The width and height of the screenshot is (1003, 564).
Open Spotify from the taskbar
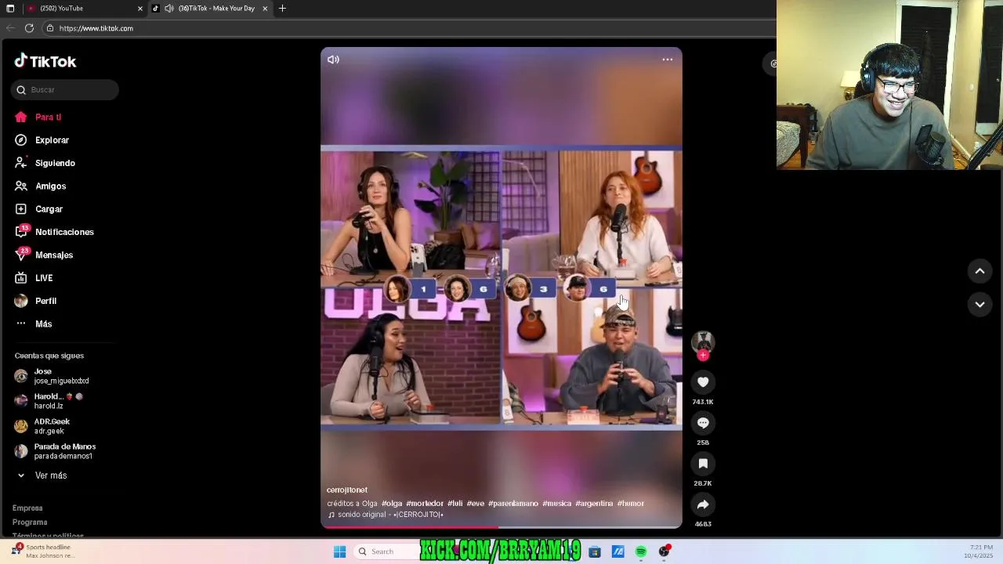(x=641, y=551)
